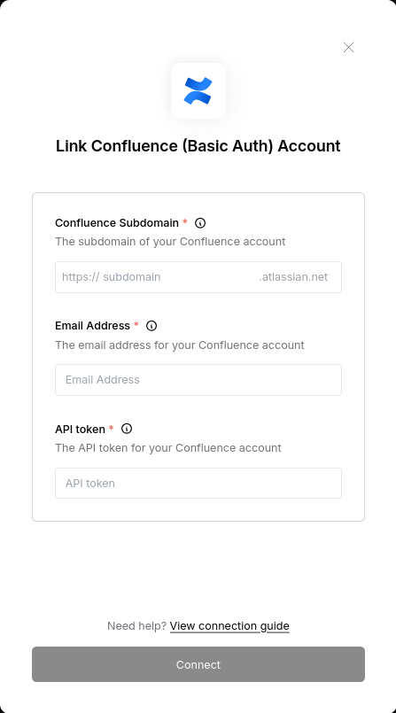Viewport: 396px width, 713px height.
Task: Click the Need help? text
Action: (136, 626)
